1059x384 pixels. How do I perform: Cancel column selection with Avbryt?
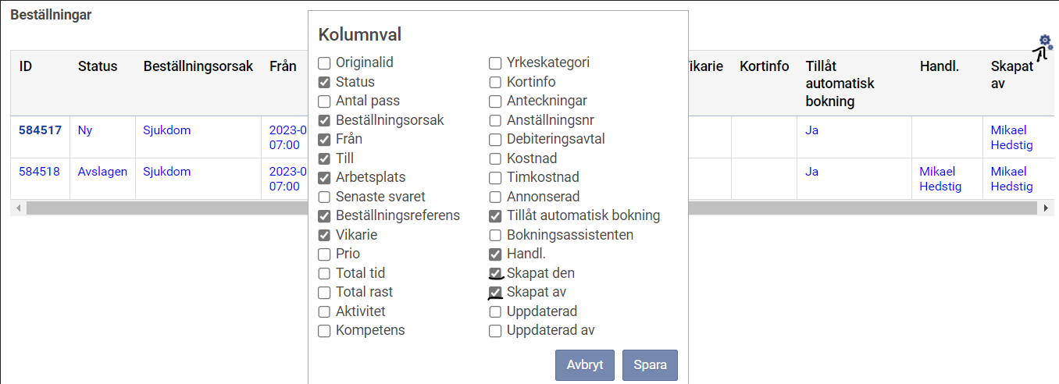click(x=585, y=365)
